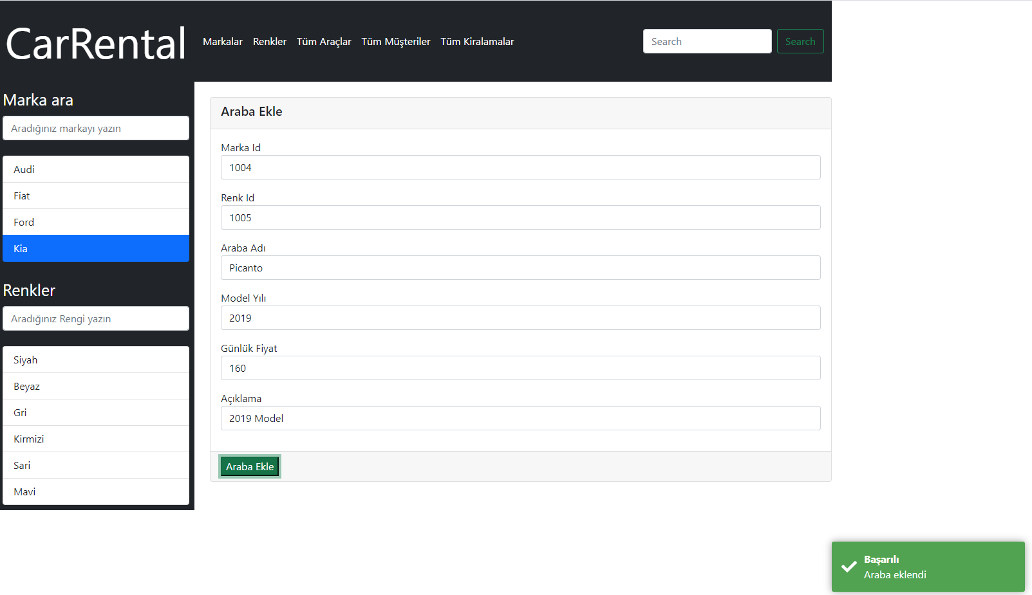Click the Marka ara search box
Image resolution: width=1032 pixels, height=595 pixels.
[95, 128]
